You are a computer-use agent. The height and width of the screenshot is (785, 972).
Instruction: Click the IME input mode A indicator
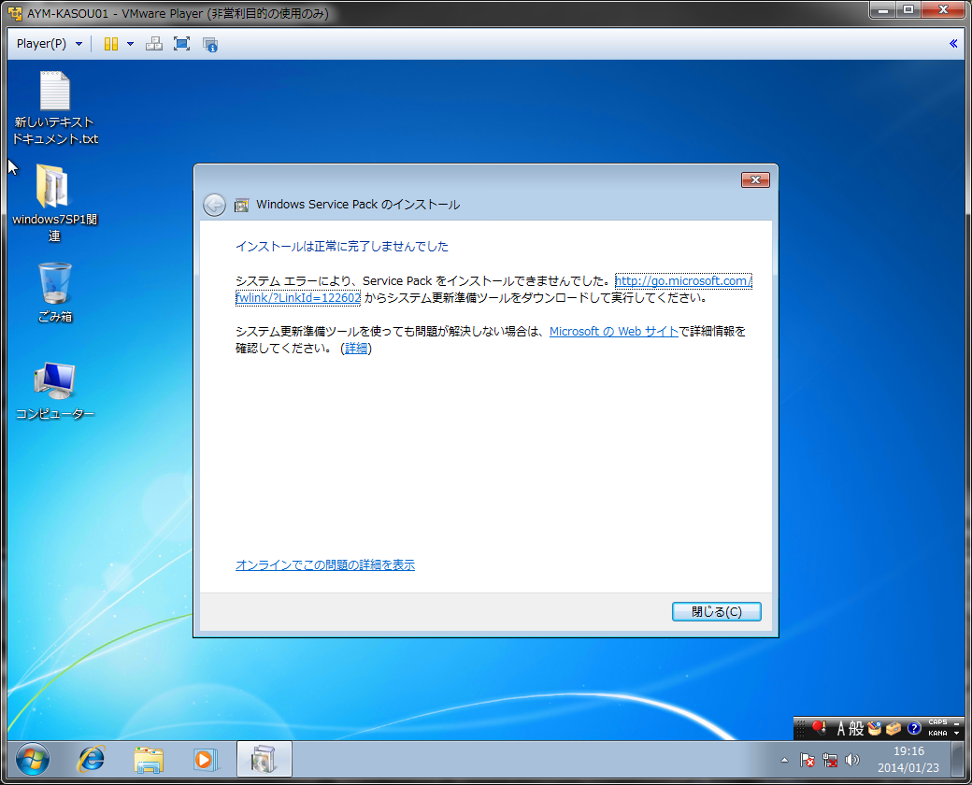coord(840,729)
